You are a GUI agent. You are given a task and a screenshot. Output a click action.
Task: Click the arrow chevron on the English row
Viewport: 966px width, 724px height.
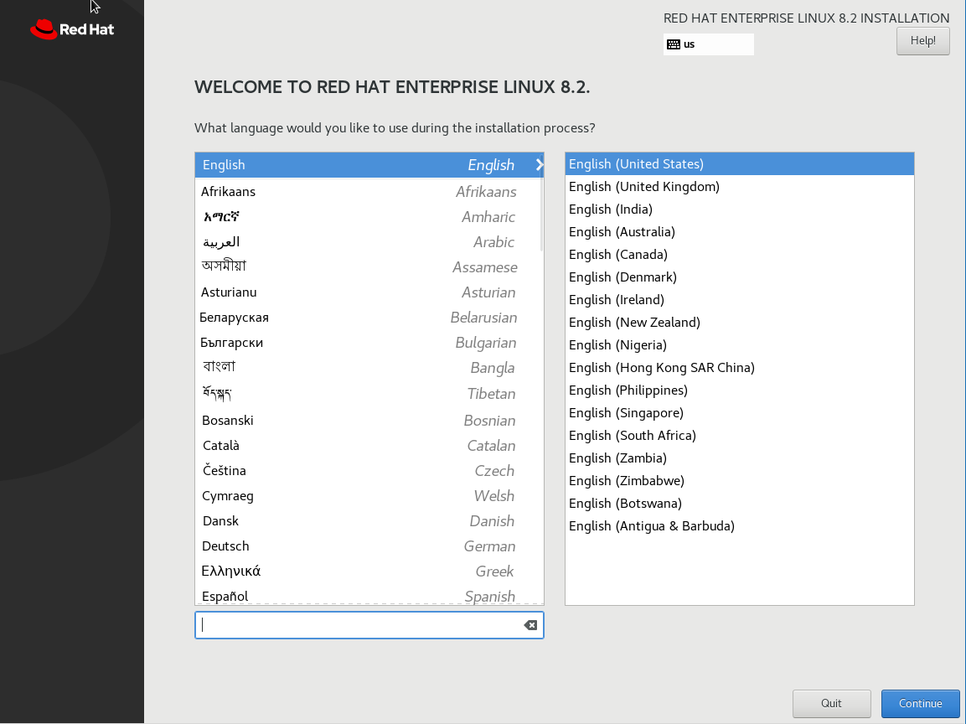[x=540, y=164]
